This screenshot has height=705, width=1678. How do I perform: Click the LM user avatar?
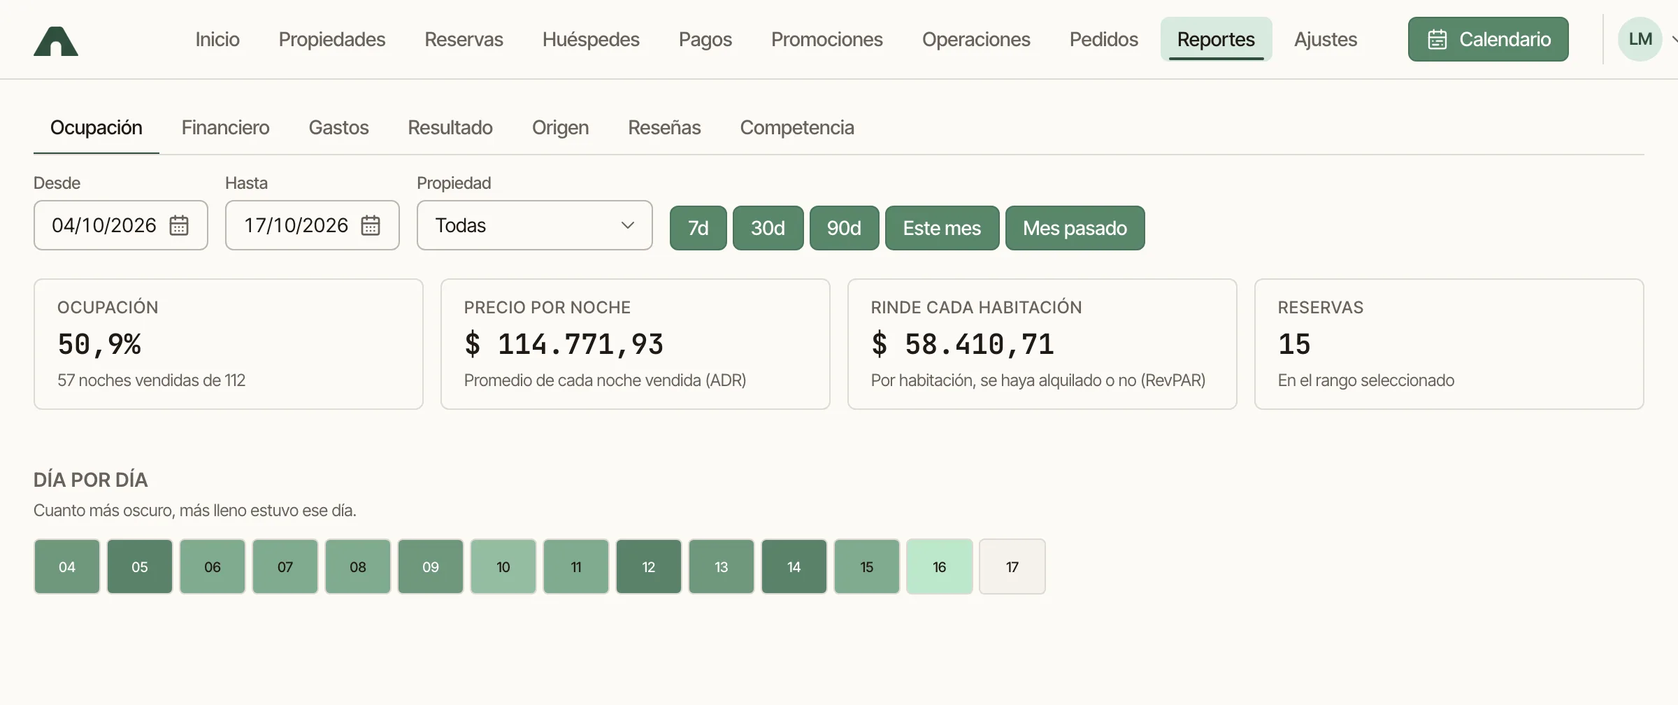(1640, 39)
